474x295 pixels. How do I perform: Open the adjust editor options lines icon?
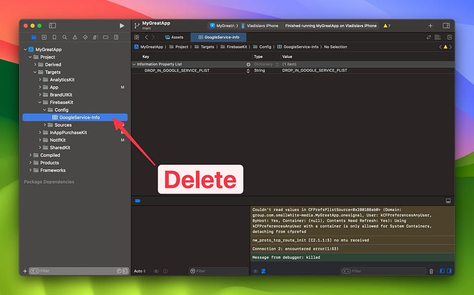(x=438, y=37)
